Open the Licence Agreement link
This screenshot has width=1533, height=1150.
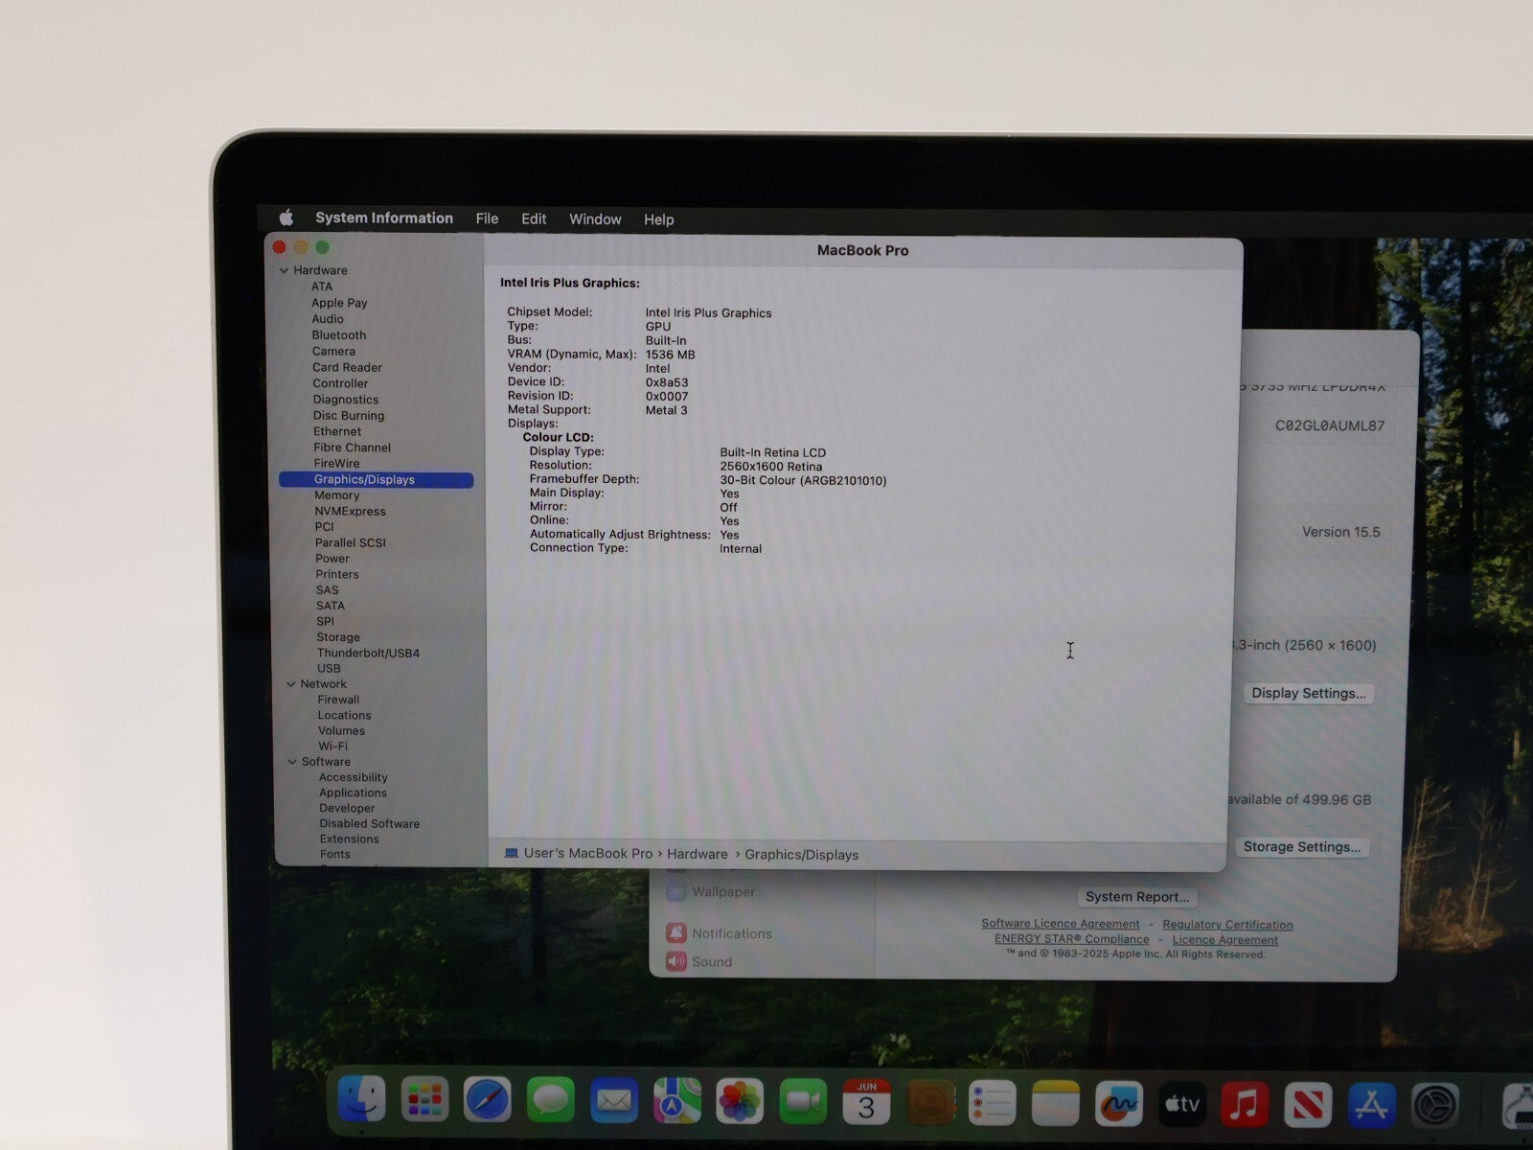1224,940
